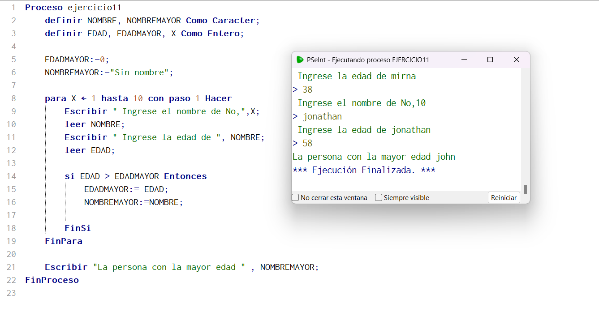Click the 'Escribir " Ingrese el nombre de No,",X;' line
The height and width of the screenshot is (316, 599).
tap(162, 111)
